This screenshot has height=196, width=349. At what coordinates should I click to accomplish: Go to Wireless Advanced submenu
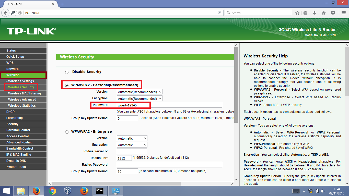click(x=23, y=100)
